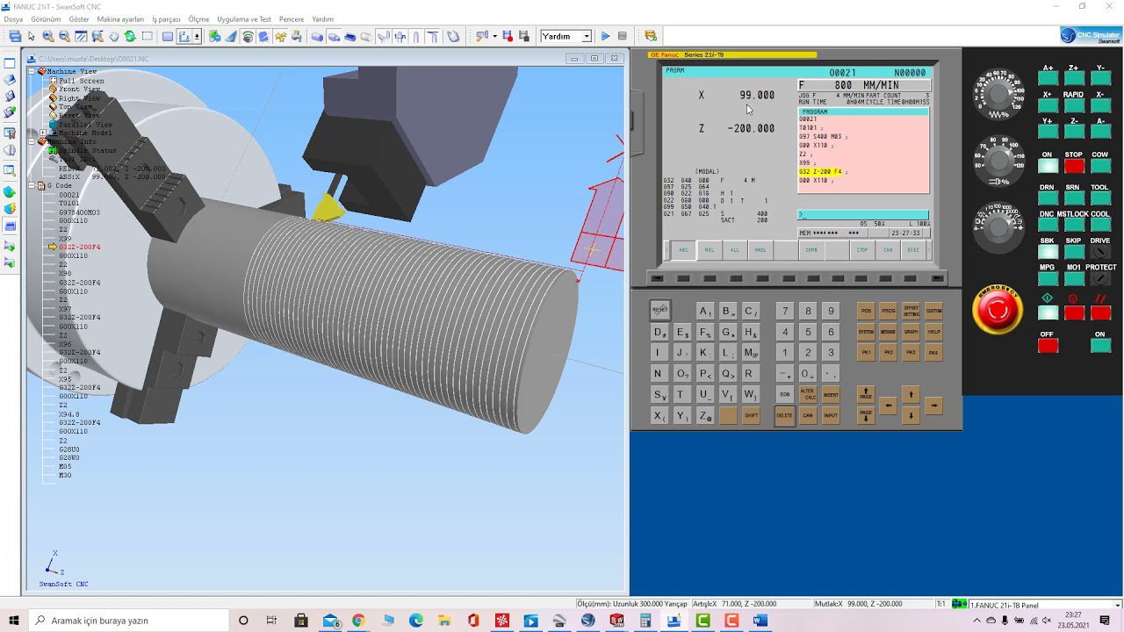The width and height of the screenshot is (1124, 632).
Task: Open the Makina ayarları menu
Action: 120,19
